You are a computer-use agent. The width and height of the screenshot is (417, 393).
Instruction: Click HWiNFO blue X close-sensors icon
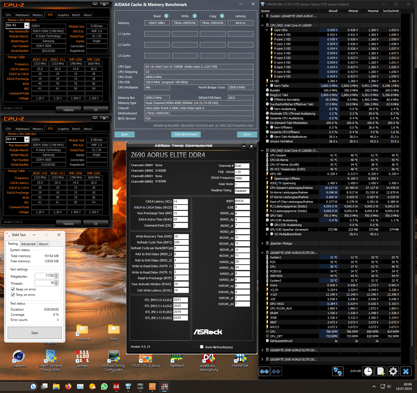(406, 371)
